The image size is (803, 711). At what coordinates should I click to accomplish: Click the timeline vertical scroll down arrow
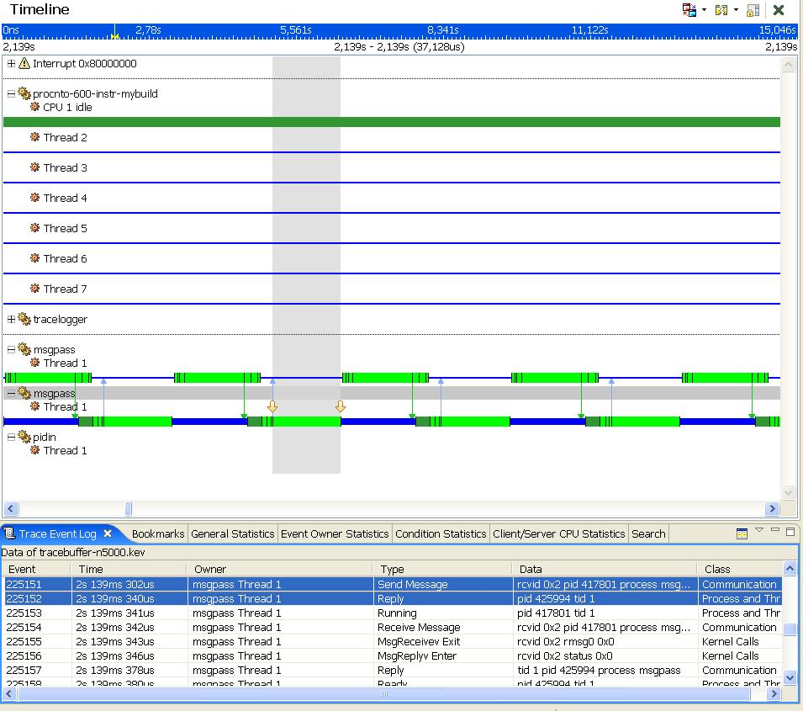(788, 492)
